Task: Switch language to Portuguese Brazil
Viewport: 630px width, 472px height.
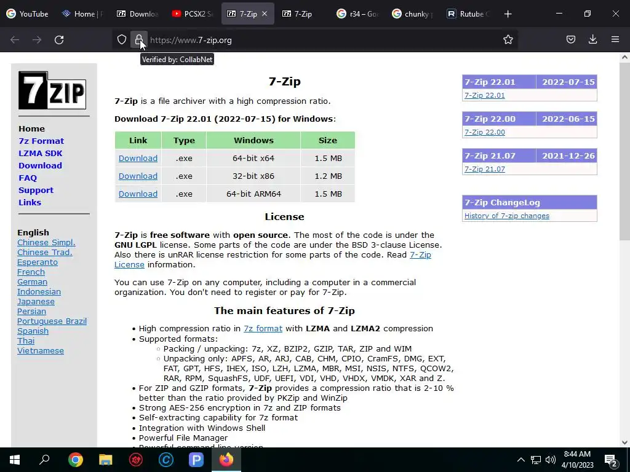Action: [52, 321]
